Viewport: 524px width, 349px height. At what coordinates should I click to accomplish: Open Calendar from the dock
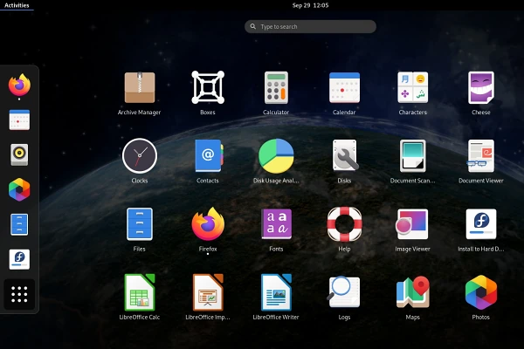pyautogui.click(x=19, y=120)
